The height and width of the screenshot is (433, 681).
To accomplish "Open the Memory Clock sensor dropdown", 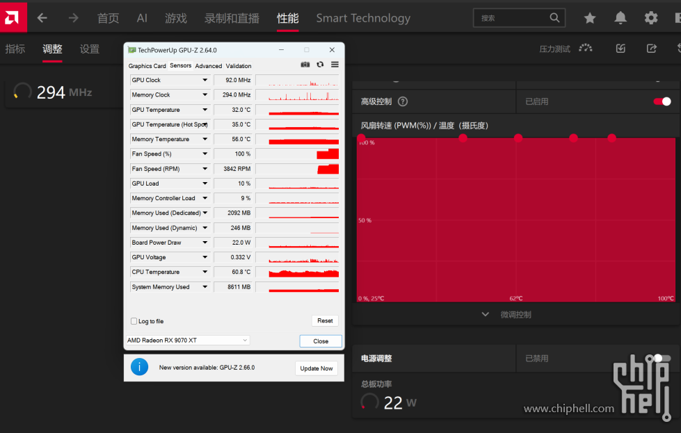I will pos(205,95).
